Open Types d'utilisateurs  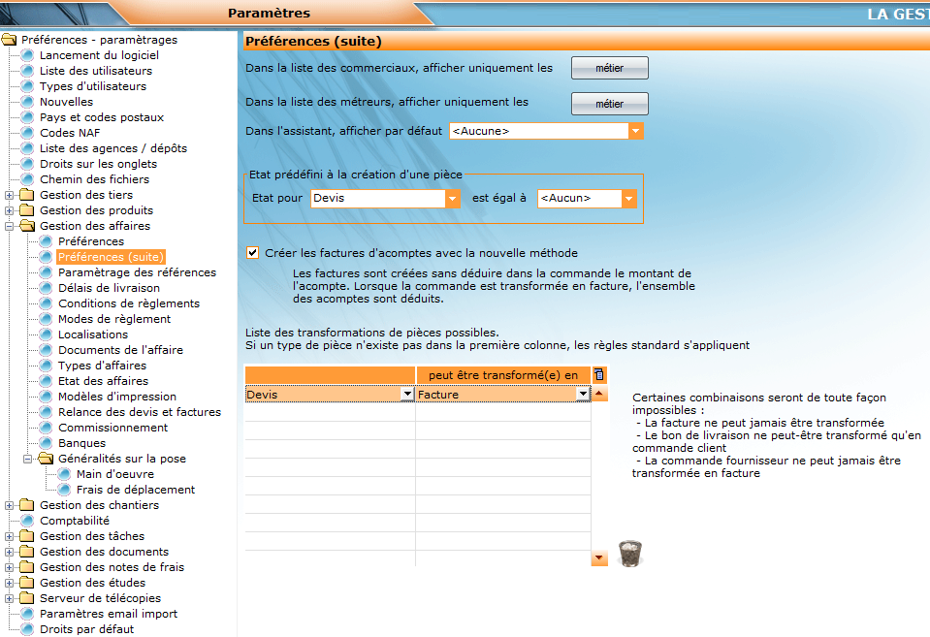[92, 86]
